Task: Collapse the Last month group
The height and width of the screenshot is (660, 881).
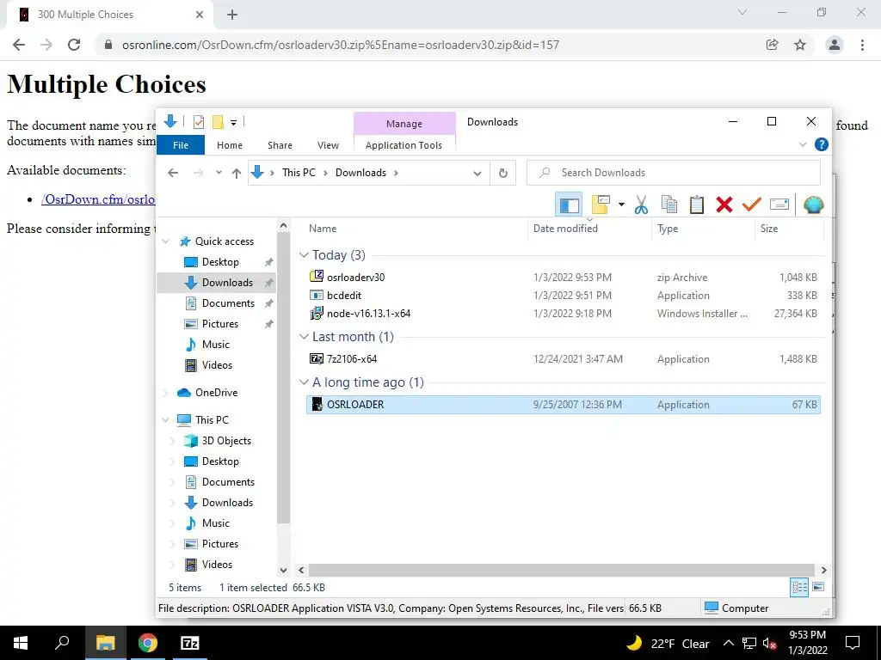Action: point(304,337)
